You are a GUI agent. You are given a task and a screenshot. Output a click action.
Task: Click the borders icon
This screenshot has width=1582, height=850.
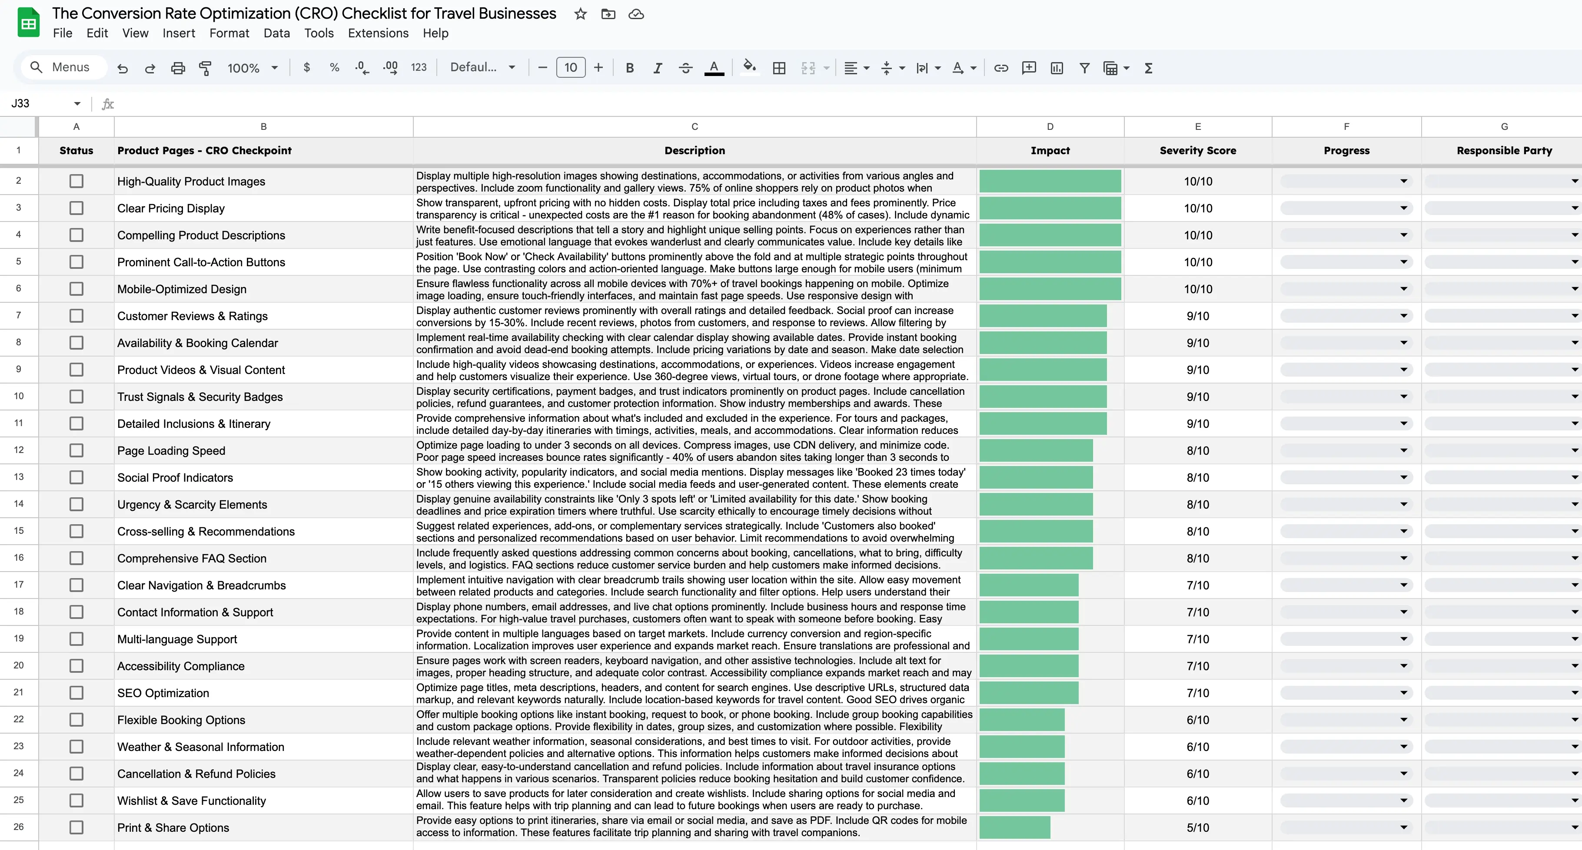coord(779,67)
